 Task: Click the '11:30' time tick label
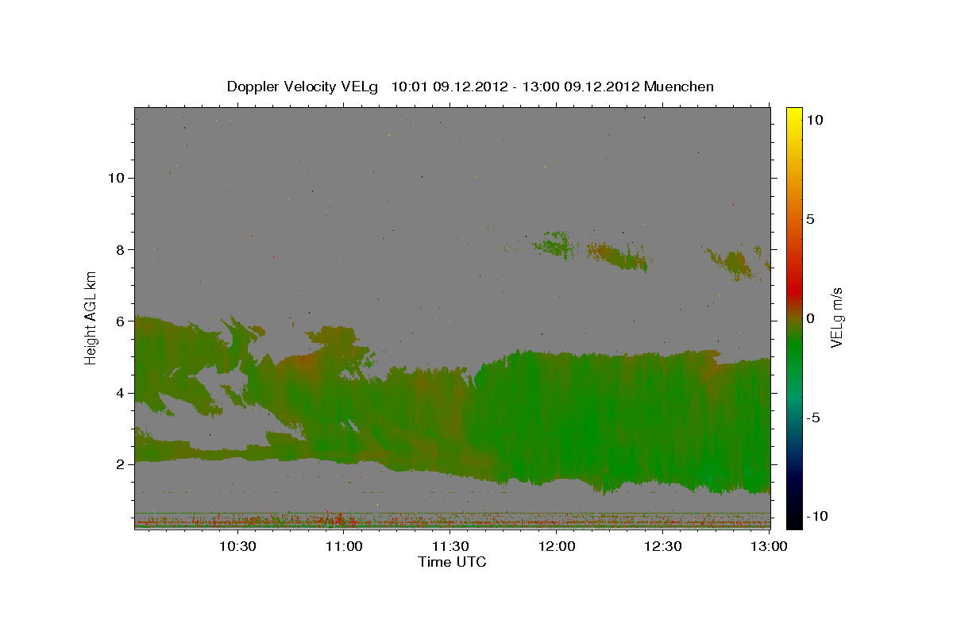click(450, 546)
